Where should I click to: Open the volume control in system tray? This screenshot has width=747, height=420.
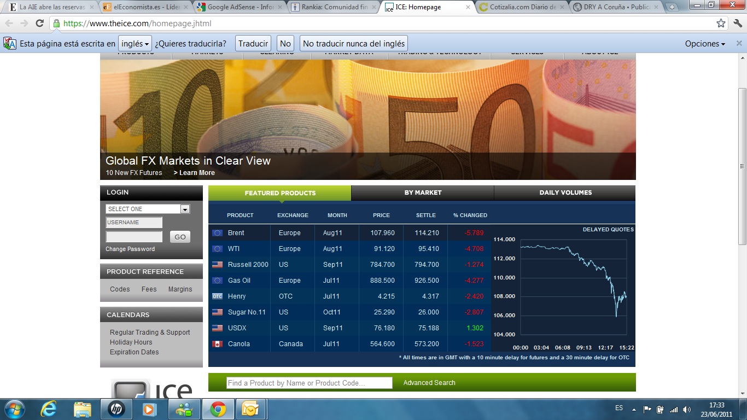687,409
